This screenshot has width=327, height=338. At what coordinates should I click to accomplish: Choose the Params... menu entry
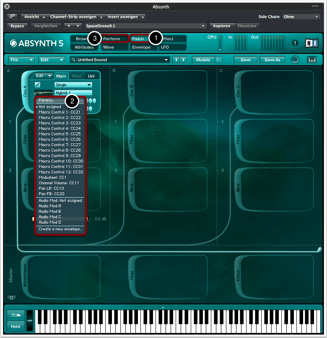coord(60,100)
